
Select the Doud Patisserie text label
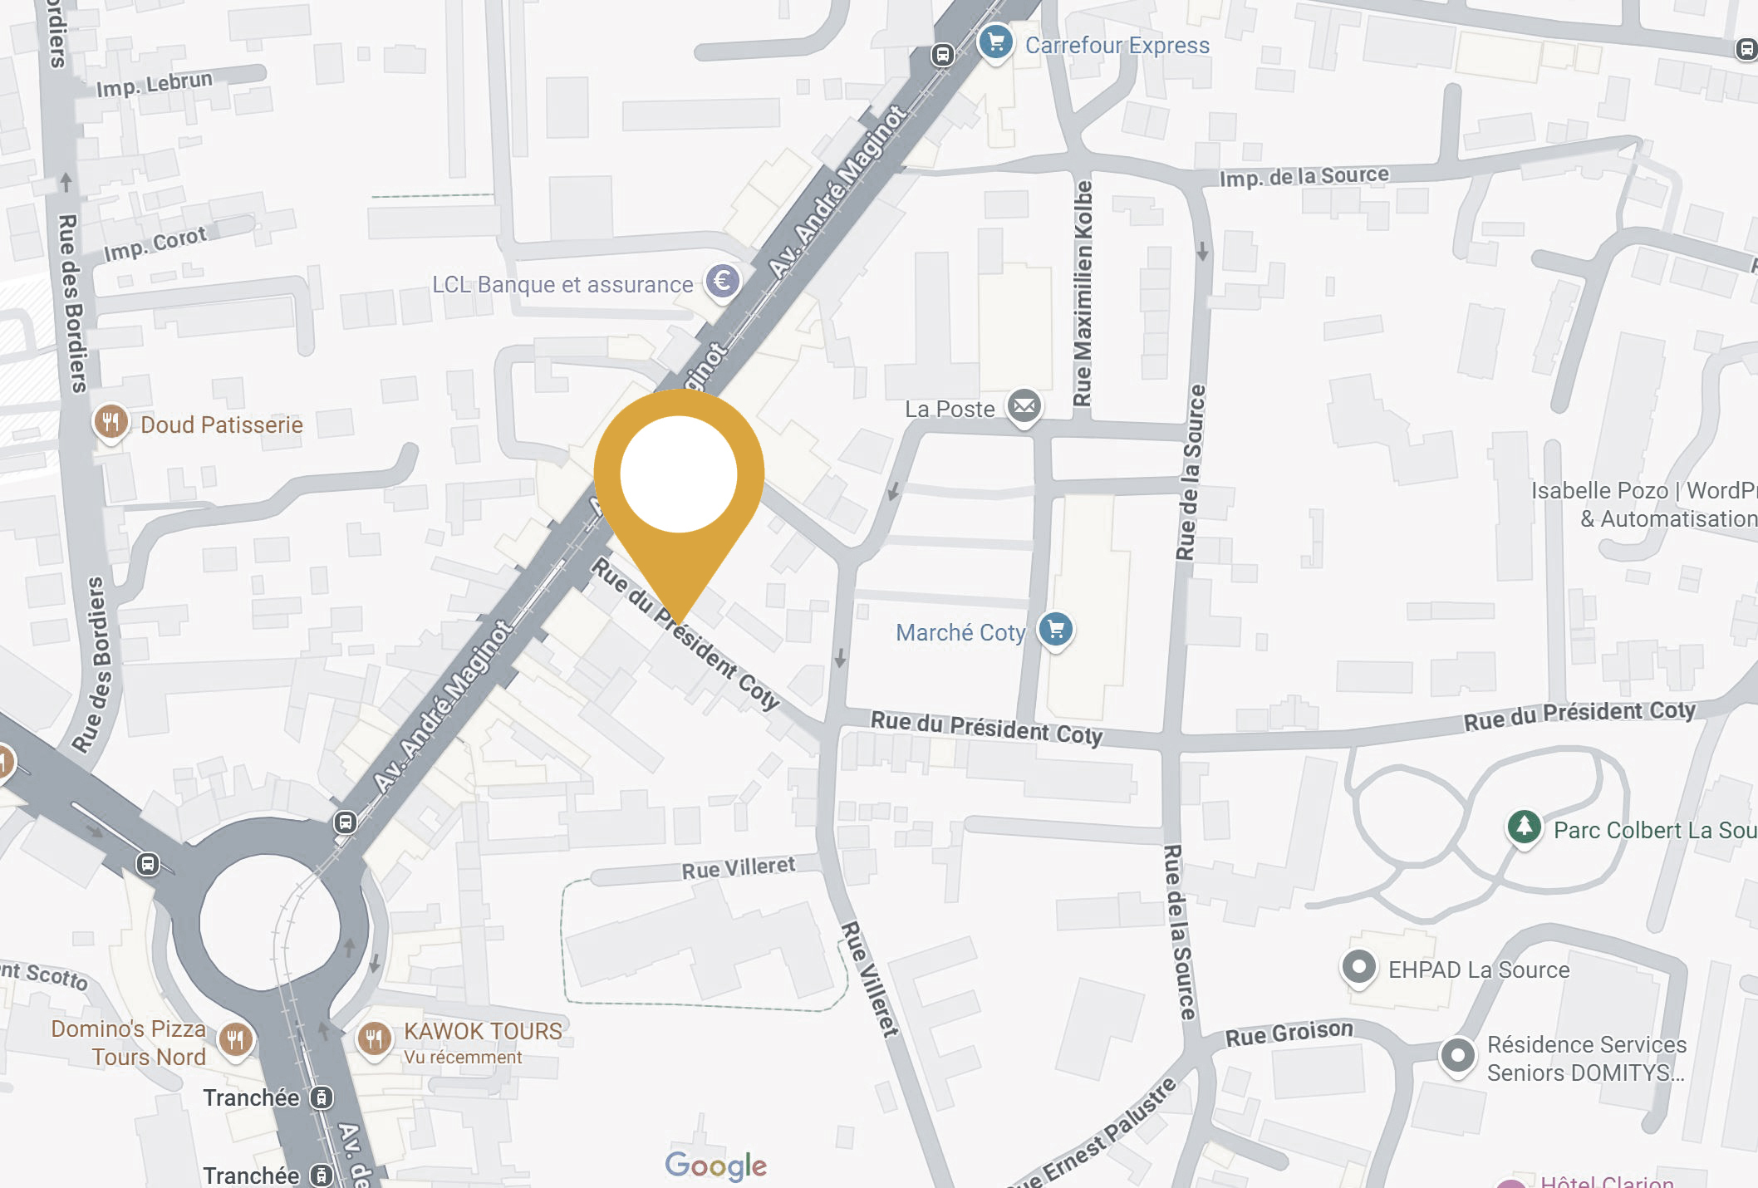pyautogui.click(x=222, y=425)
